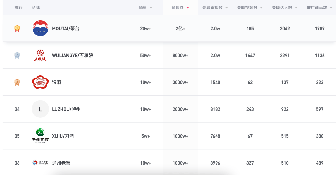
Task: Open the 泸州老窖 brand logo
Action: [40, 163]
